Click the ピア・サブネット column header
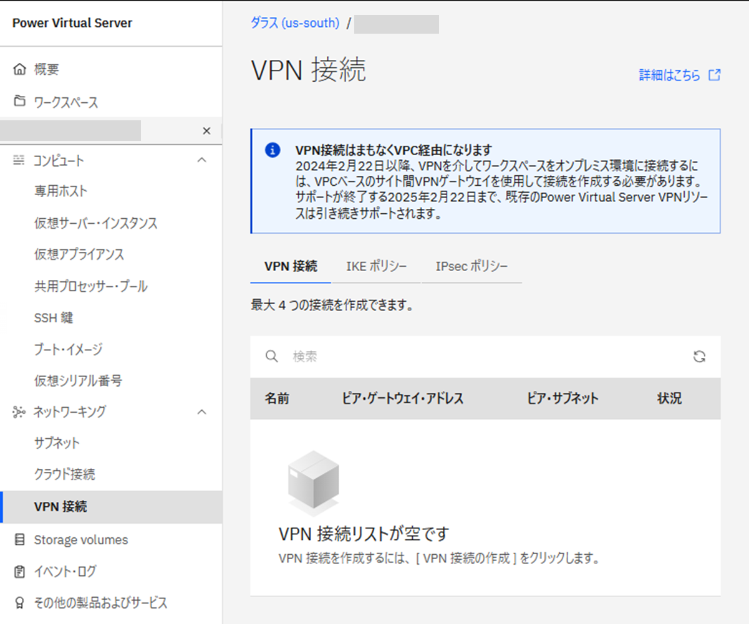Screen dimensions: 749x624 563,398
